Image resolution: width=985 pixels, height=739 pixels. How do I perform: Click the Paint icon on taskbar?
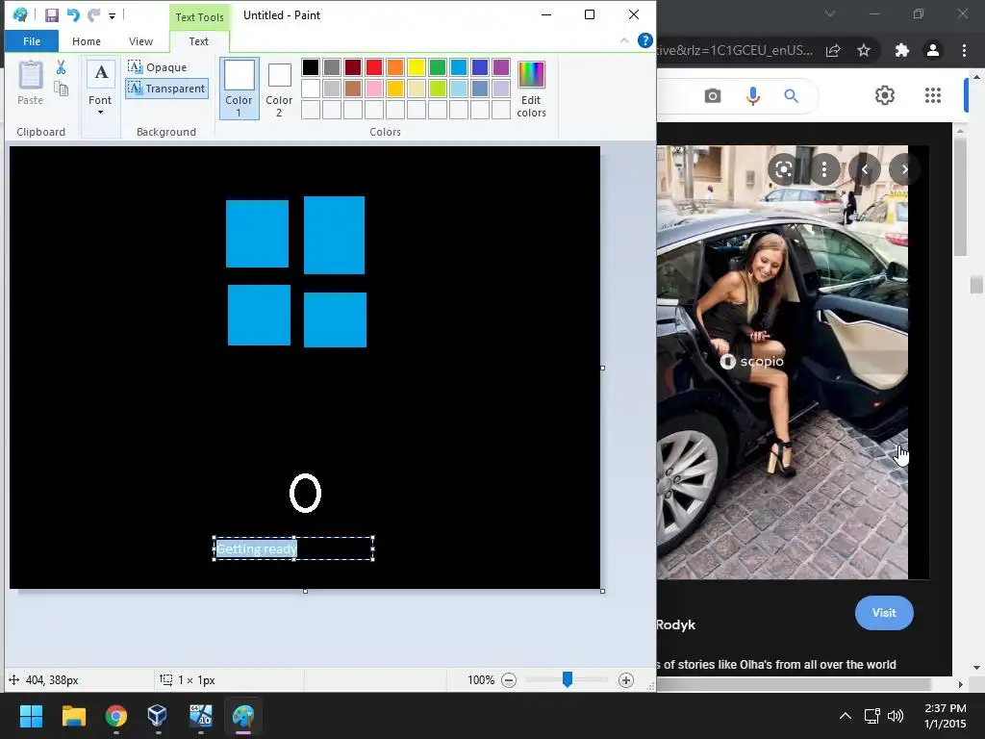(243, 716)
